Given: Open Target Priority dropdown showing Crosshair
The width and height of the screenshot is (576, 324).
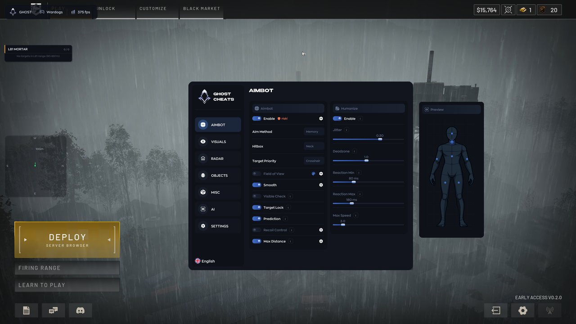Looking at the screenshot, I should pyautogui.click(x=314, y=161).
